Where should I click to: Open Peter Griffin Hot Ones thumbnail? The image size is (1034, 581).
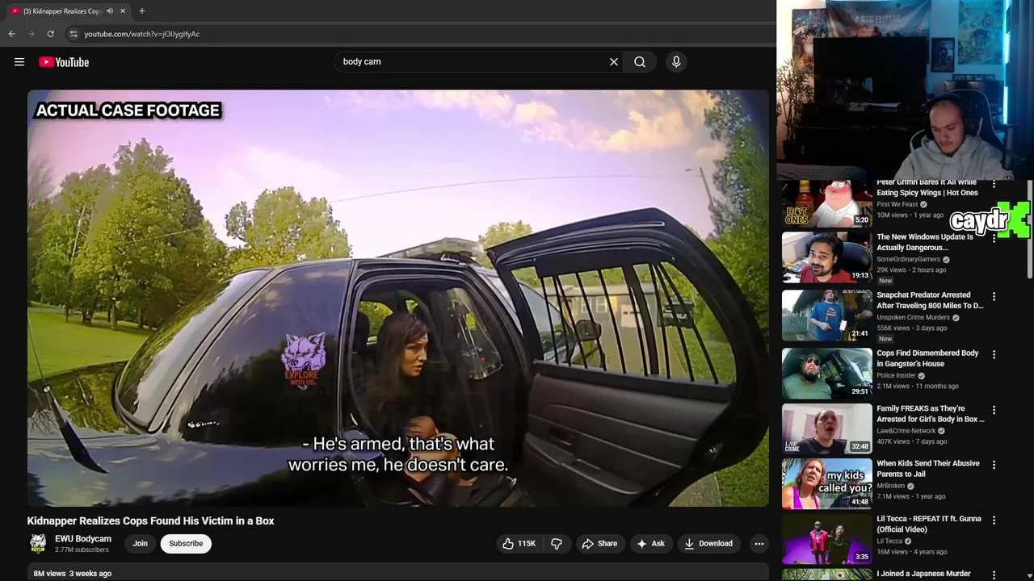827,203
